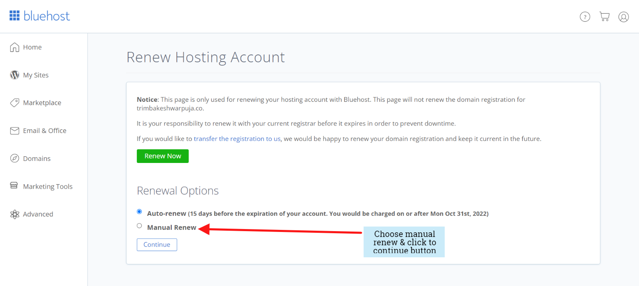Viewport: 639px width, 286px height.
Task: Click the WordPress icon next to My Sites
Action: coord(15,75)
